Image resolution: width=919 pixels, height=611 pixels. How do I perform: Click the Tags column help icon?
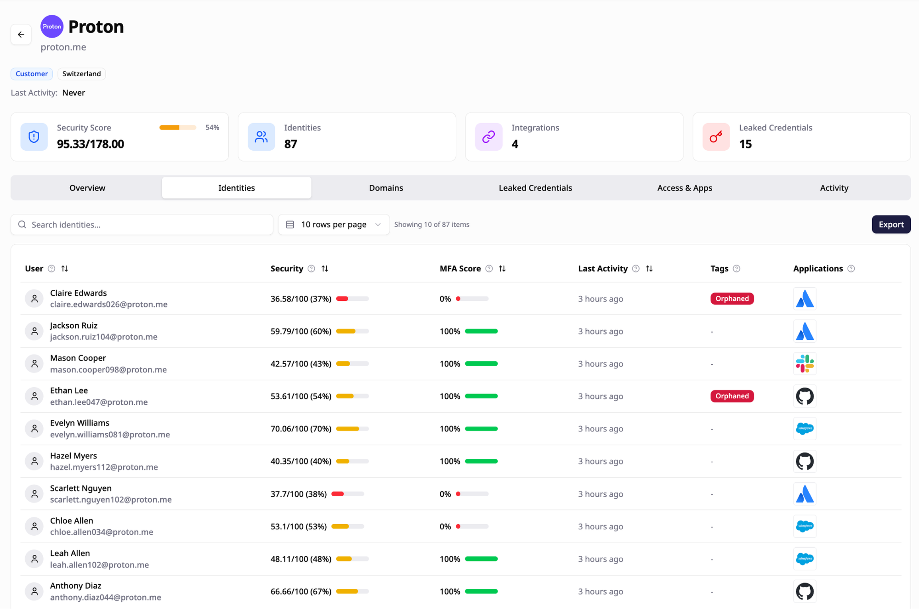coord(737,269)
